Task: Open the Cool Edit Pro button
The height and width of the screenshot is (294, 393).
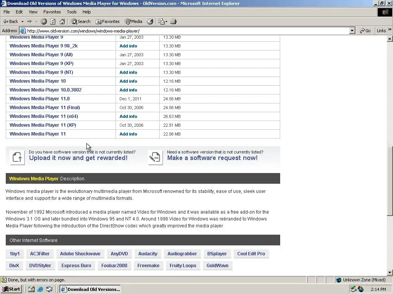Action: [251, 254]
